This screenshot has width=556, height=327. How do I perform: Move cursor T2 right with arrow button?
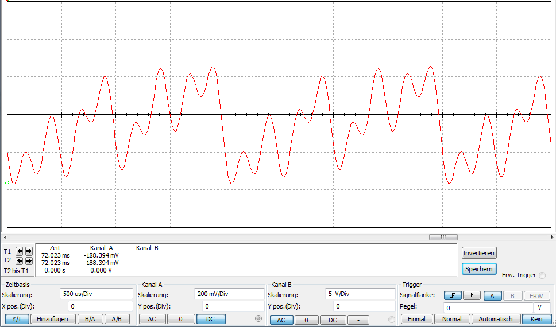[x=29, y=261]
